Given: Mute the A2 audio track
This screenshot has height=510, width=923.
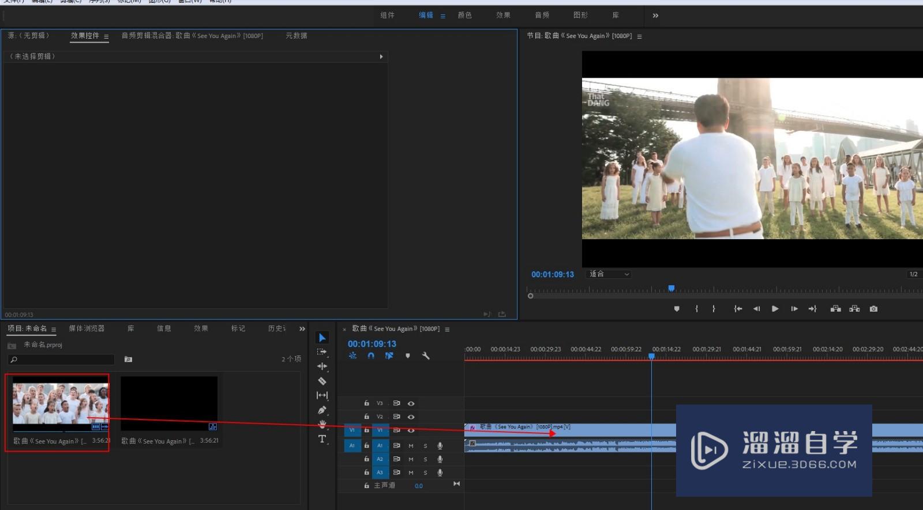Looking at the screenshot, I should (x=411, y=459).
